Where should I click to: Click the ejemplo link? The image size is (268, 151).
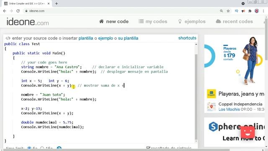106,38
